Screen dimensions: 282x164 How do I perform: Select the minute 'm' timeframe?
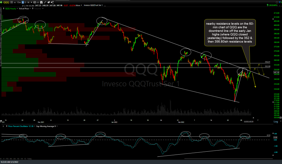point(15,2)
